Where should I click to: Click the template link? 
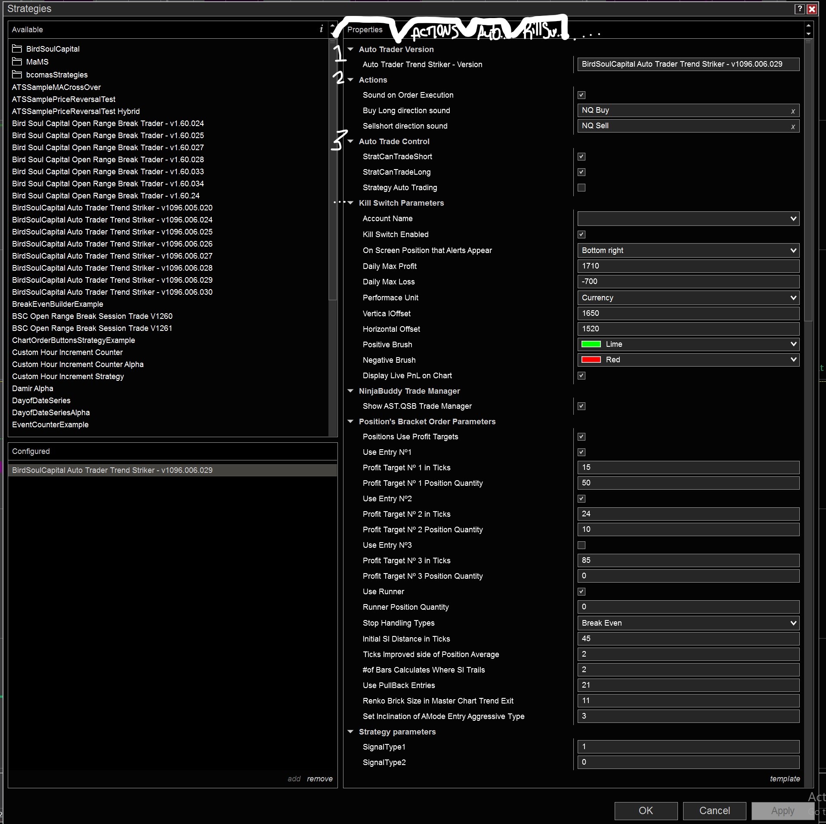coord(785,779)
